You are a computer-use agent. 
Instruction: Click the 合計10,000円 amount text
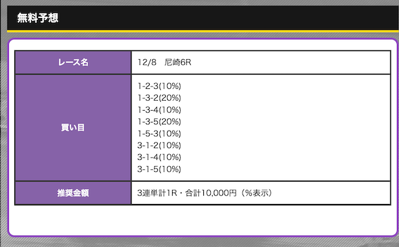point(211,193)
